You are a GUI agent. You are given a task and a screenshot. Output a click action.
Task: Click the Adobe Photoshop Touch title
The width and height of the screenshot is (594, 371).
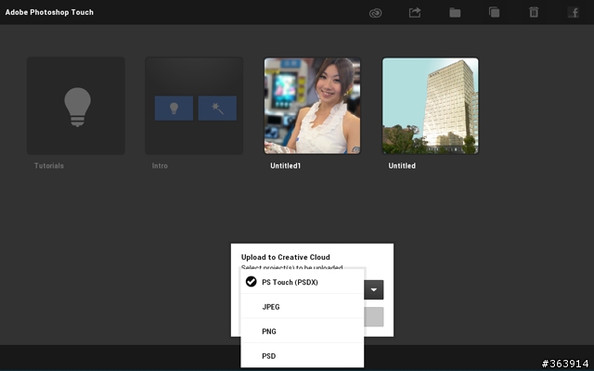coord(49,12)
